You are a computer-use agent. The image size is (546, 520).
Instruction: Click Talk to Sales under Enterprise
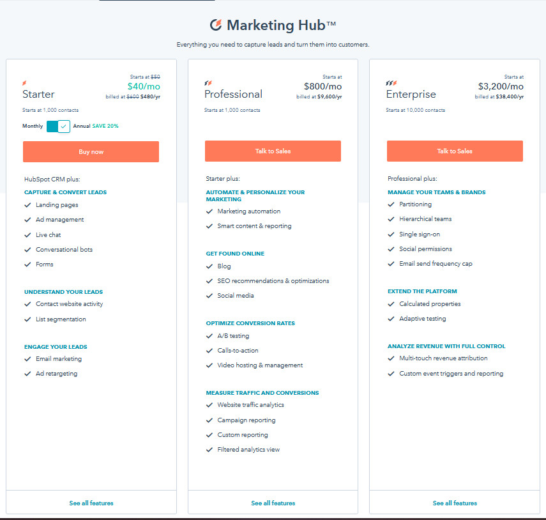455,151
